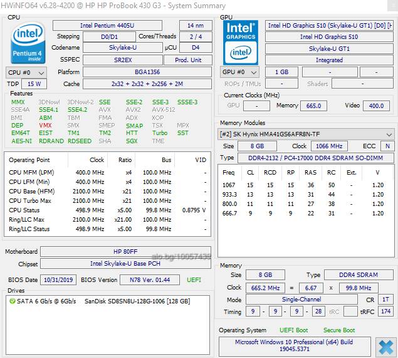Click the 1066 MHz module clock field

(x=329, y=146)
